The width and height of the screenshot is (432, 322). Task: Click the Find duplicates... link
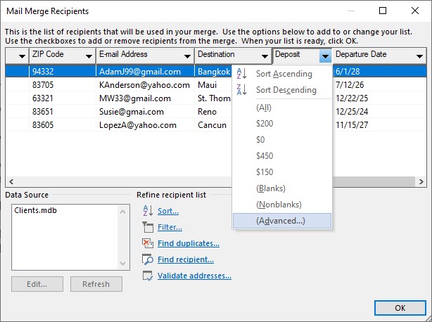click(x=189, y=243)
